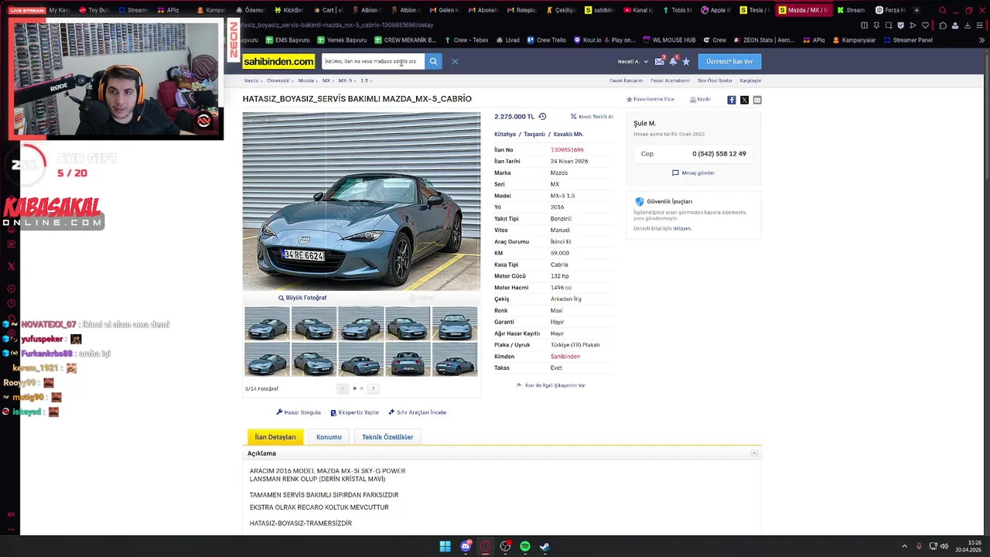Switch to Konumu tab

[x=329, y=437]
